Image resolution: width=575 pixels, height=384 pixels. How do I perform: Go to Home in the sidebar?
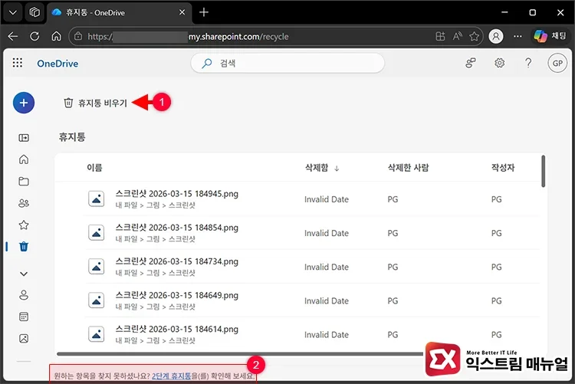(24, 159)
